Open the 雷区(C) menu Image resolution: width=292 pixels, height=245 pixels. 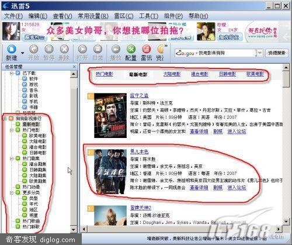[x=124, y=16]
